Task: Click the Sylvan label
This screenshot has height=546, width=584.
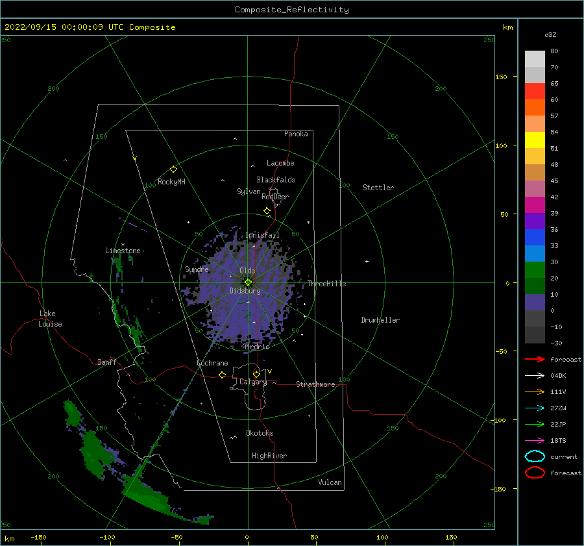Action: (249, 192)
